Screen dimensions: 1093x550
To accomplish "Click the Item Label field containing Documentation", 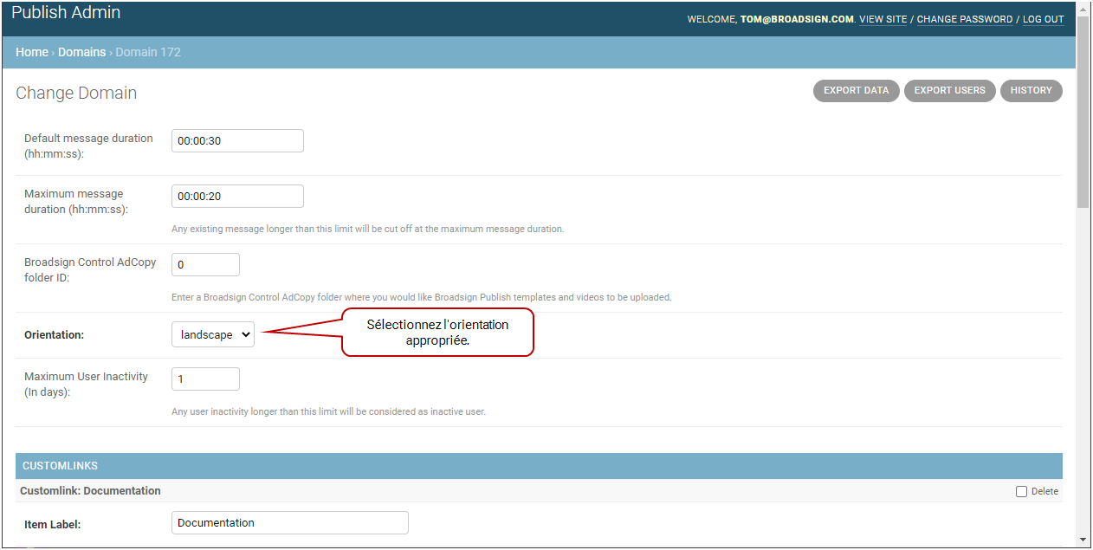I will pos(290,522).
